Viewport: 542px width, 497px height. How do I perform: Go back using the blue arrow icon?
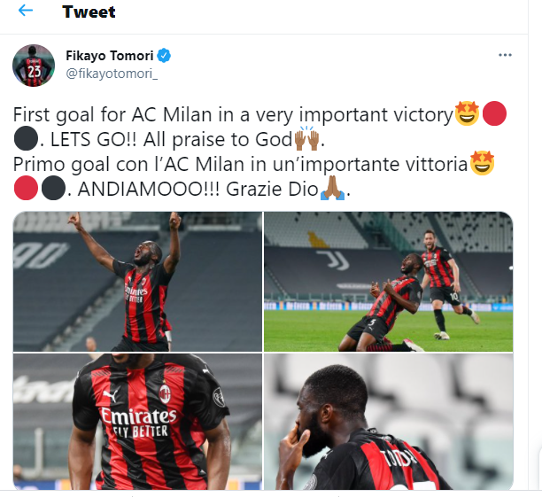coord(25,11)
